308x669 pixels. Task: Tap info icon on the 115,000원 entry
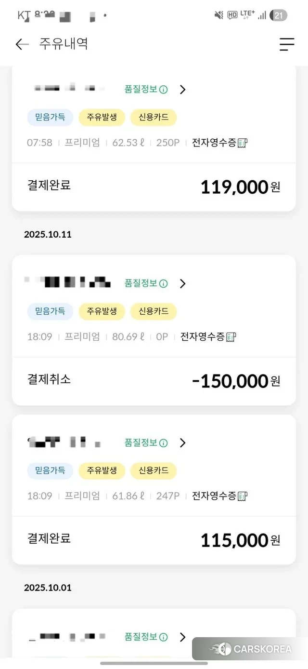pyautogui.click(x=164, y=443)
